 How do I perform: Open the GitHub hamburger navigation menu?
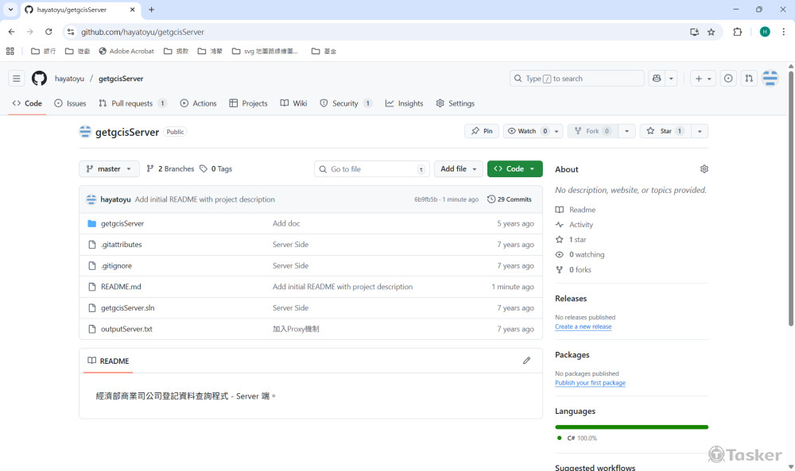click(x=16, y=79)
